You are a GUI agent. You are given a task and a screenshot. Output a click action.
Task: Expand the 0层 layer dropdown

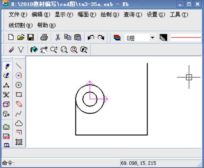point(152,38)
